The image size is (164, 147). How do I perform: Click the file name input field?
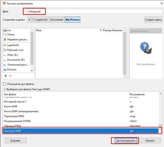pos(95,11)
